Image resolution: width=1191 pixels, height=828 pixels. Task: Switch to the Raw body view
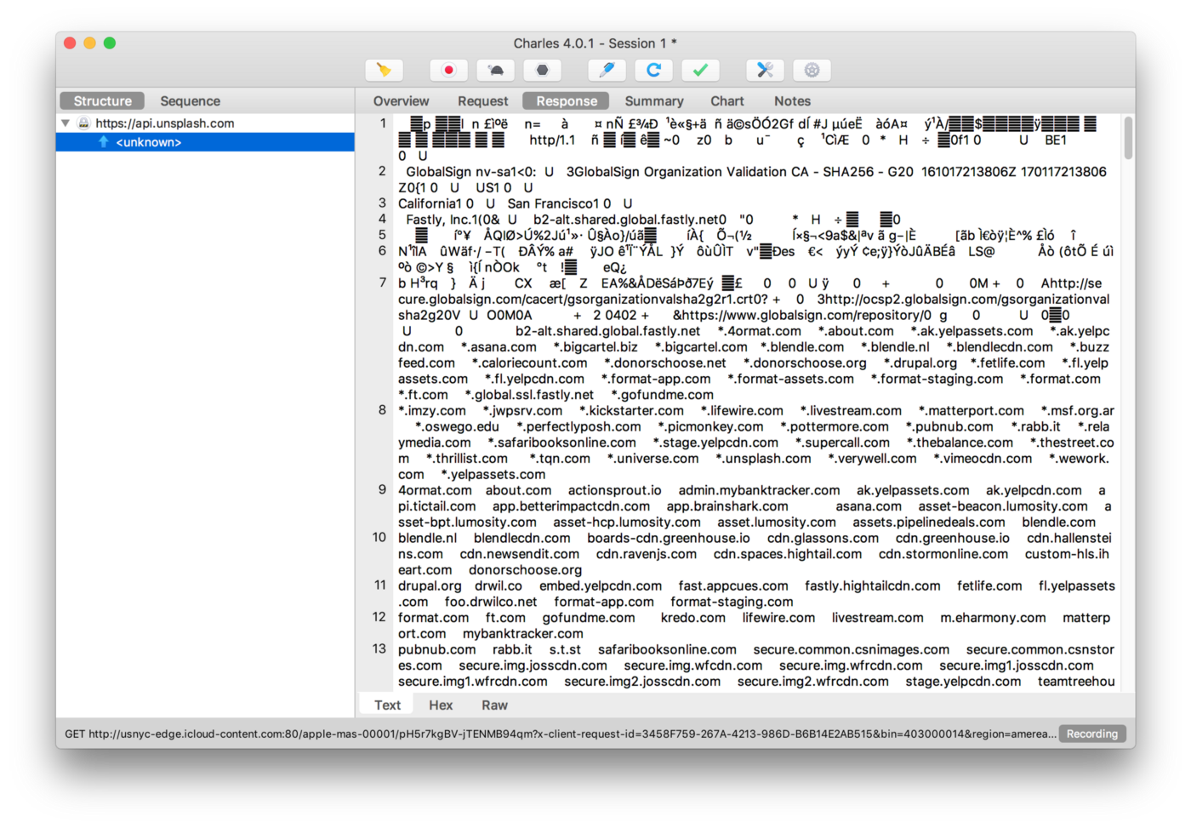click(x=494, y=705)
